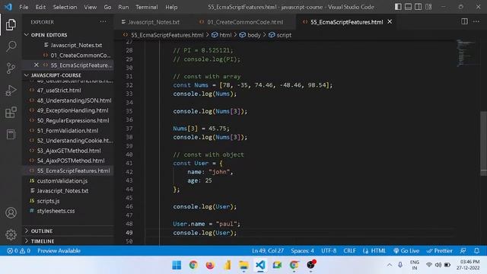The height and width of the screenshot is (274, 487).
Task: Toggle secondary side bar layout button
Action: [x=418, y=7]
